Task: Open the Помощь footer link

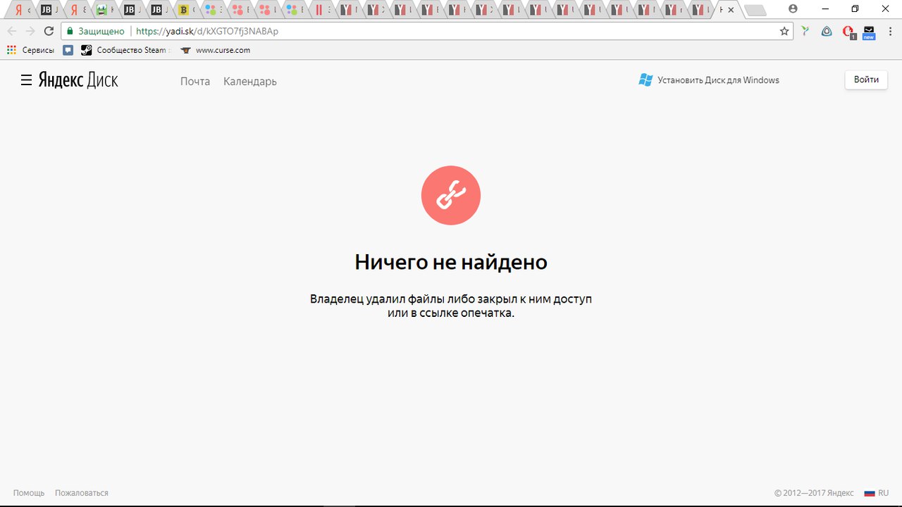Action: click(29, 493)
